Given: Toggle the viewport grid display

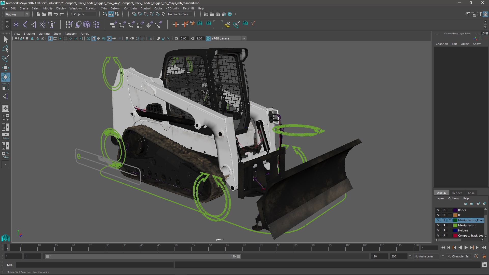Looking at the screenshot, I should click(50, 38).
